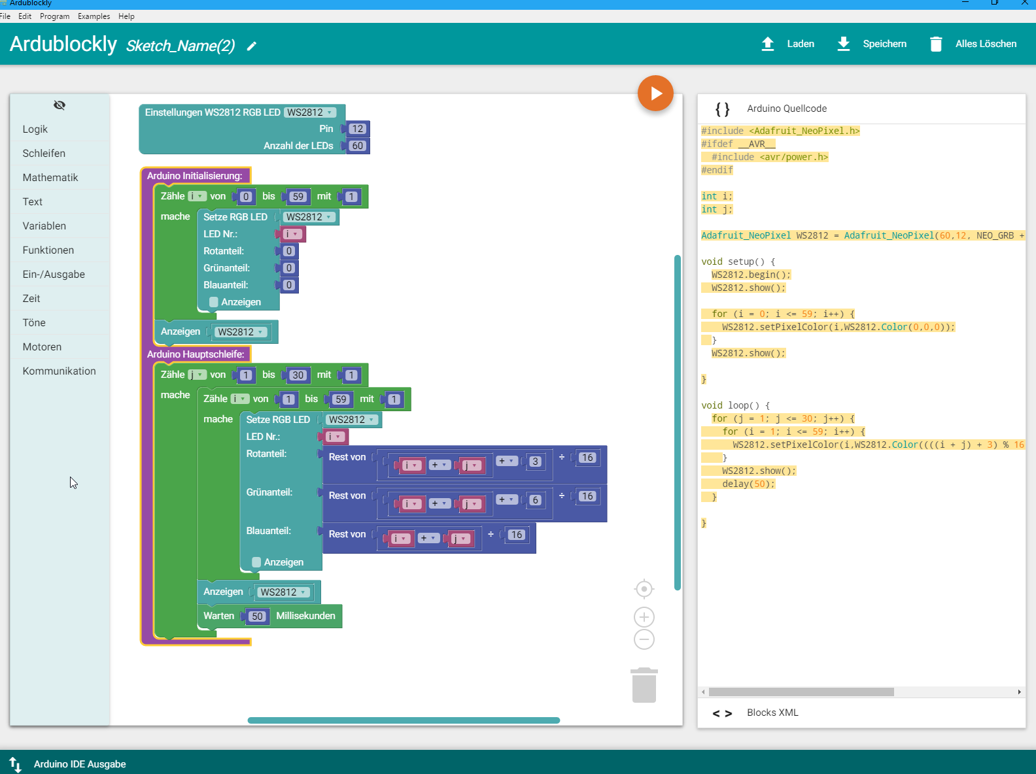Image resolution: width=1036 pixels, height=774 pixels.
Task: Open WS2812 dropdown in first Anzeigen block
Action: (x=241, y=332)
